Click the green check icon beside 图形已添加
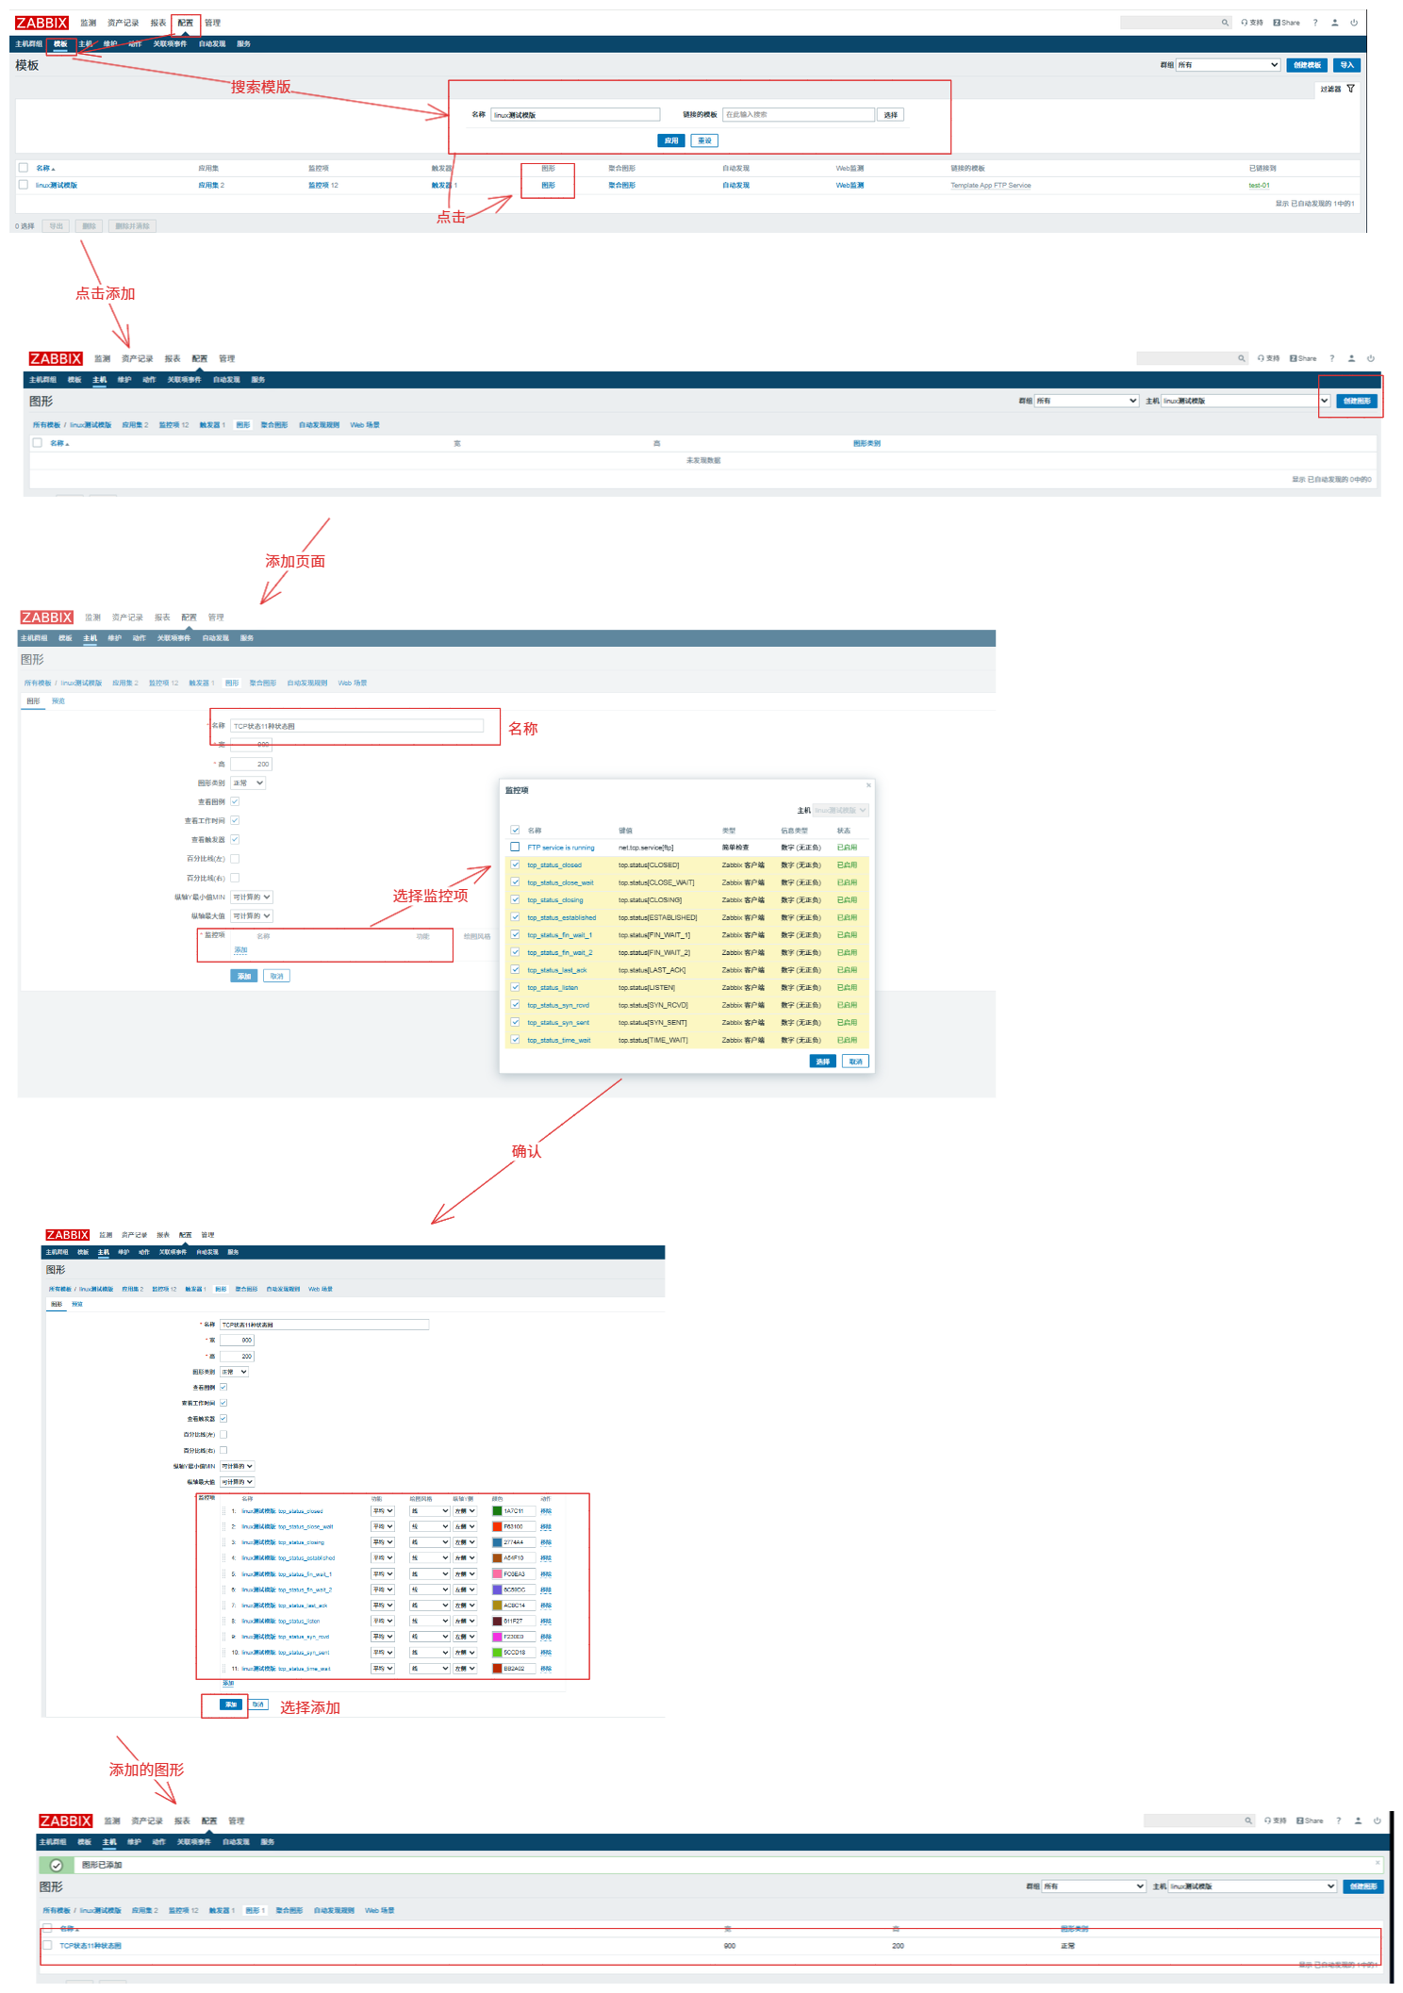 pyautogui.click(x=57, y=1865)
